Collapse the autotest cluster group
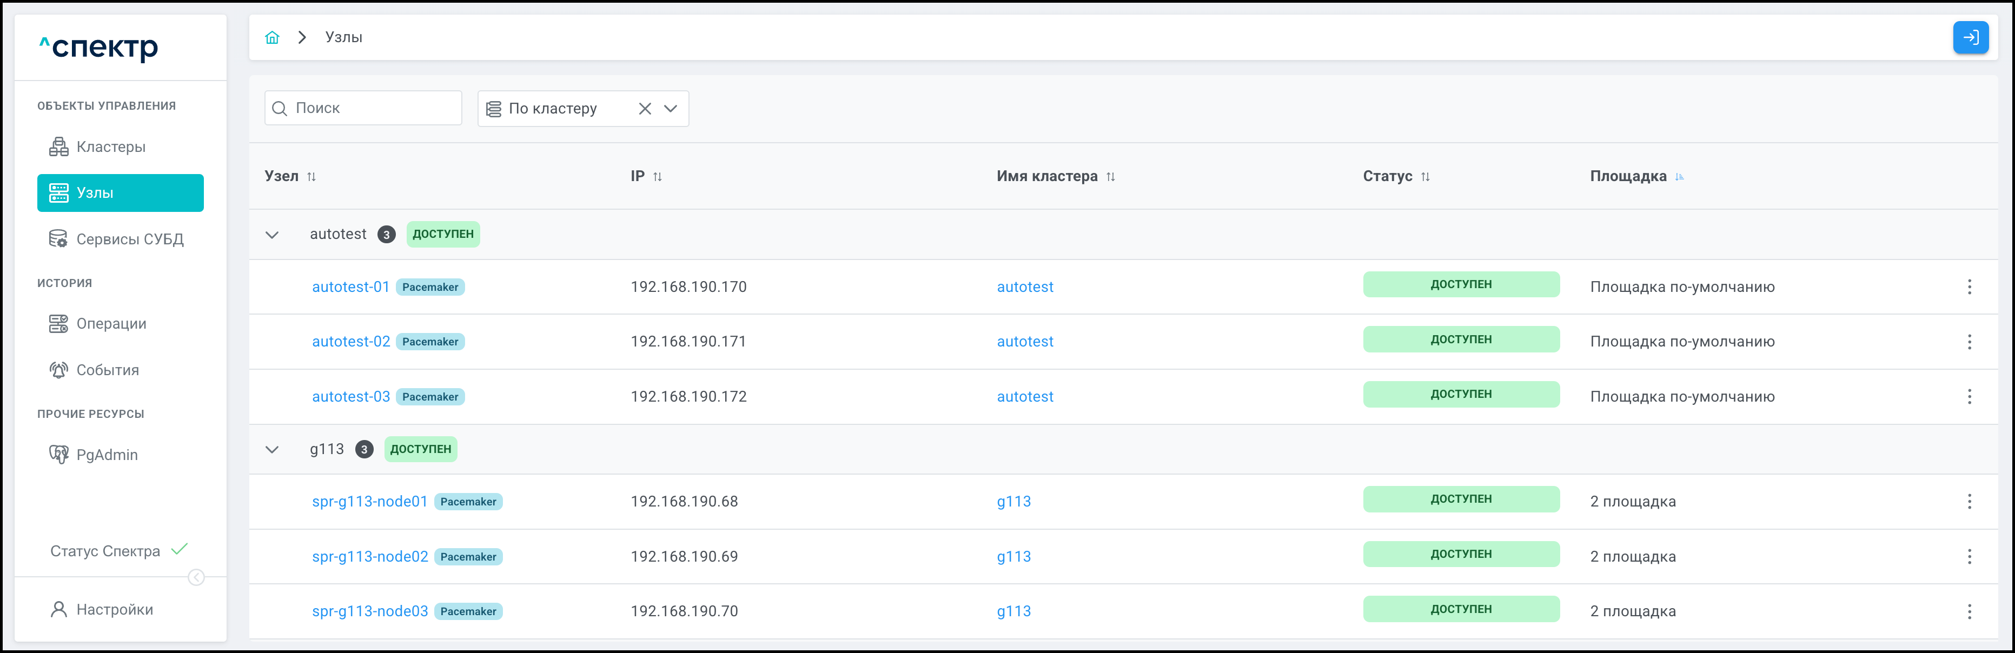Viewport: 2015px width, 653px height. coord(272,235)
